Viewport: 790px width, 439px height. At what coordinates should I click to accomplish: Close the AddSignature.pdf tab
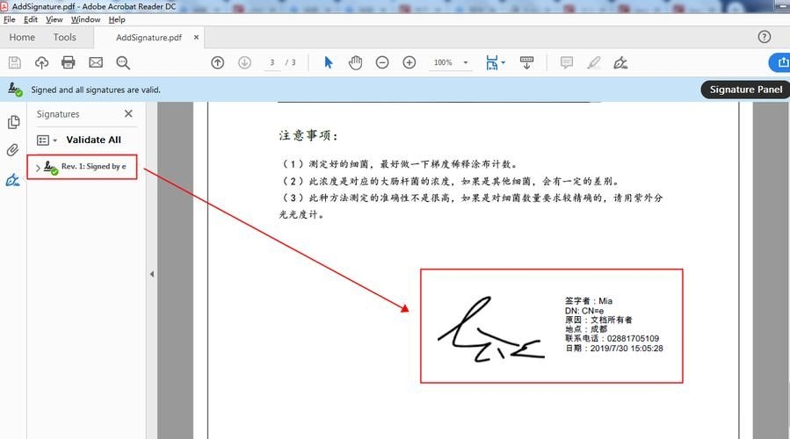(197, 37)
